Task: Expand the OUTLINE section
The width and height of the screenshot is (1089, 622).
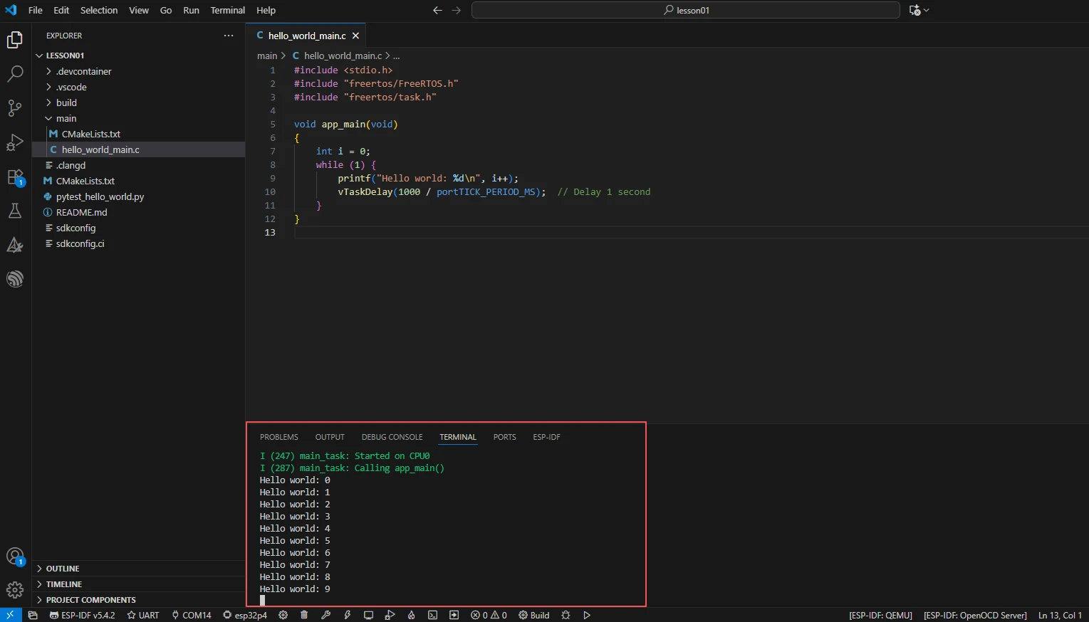Action: (x=63, y=569)
